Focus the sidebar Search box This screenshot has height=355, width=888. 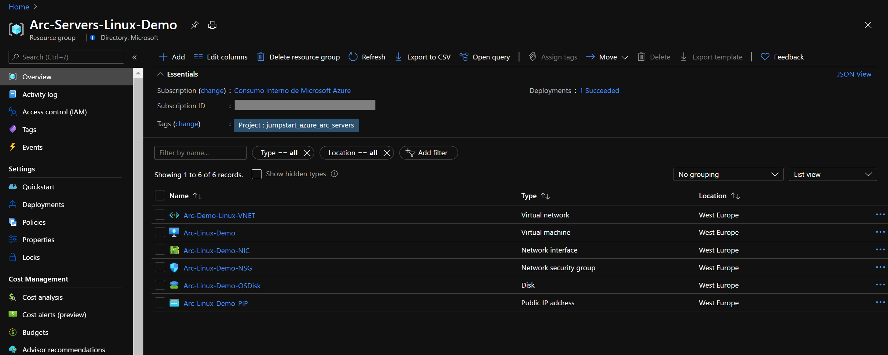pos(66,57)
